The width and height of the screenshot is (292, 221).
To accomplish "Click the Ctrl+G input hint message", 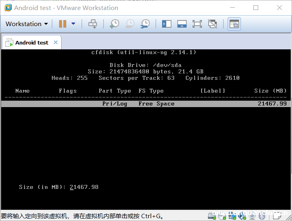I will (x=82, y=216).
